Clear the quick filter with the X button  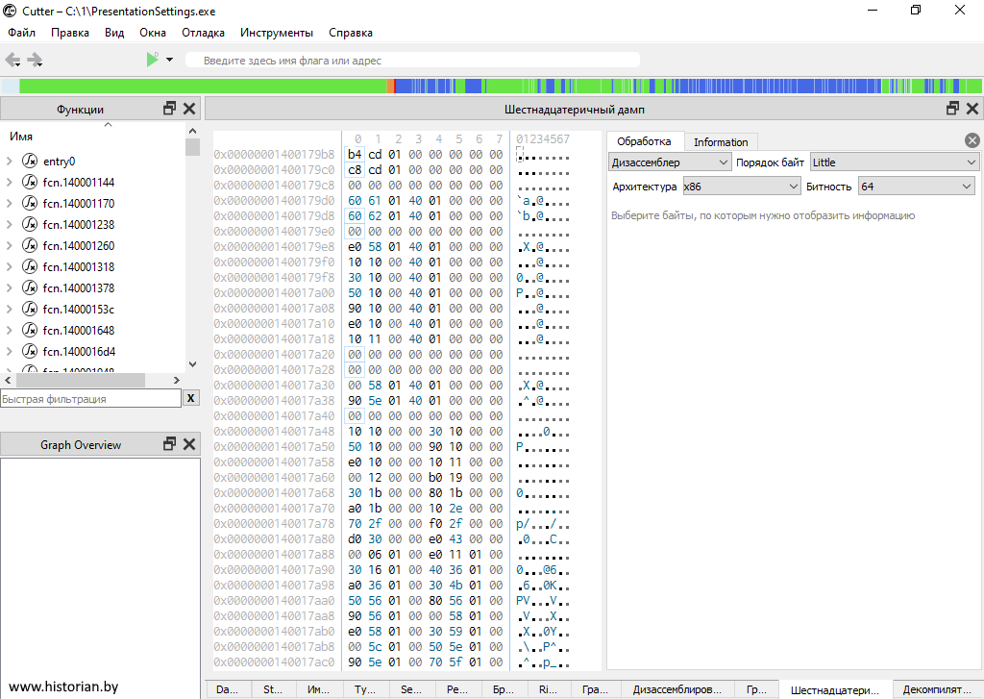tap(191, 398)
